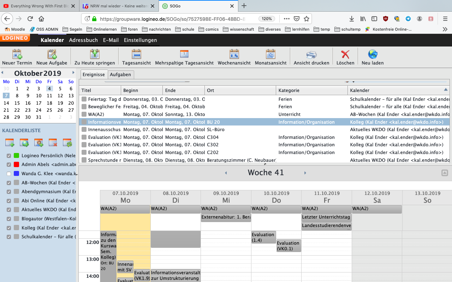Go to next week after Woche 41
The width and height of the screenshot is (452, 282).
305,173
